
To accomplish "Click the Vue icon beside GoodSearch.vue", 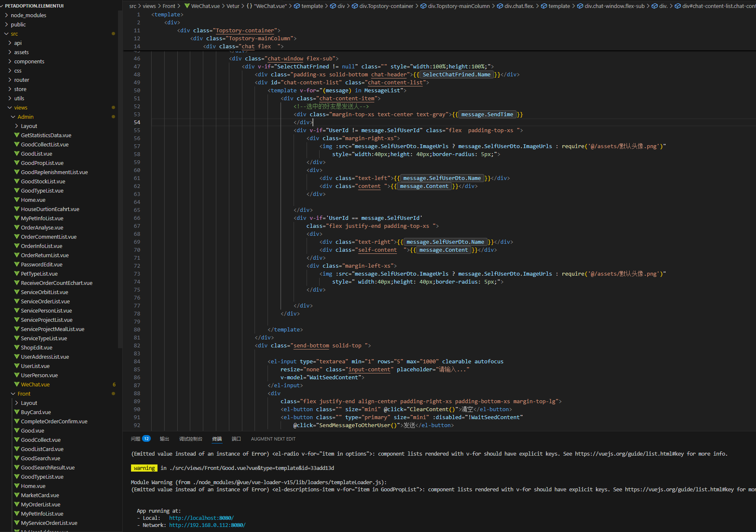I will pyautogui.click(x=17, y=458).
